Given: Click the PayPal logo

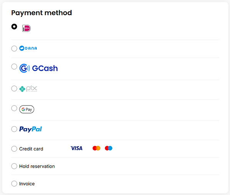Looking at the screenshot, I should click(x=31, y=129).
